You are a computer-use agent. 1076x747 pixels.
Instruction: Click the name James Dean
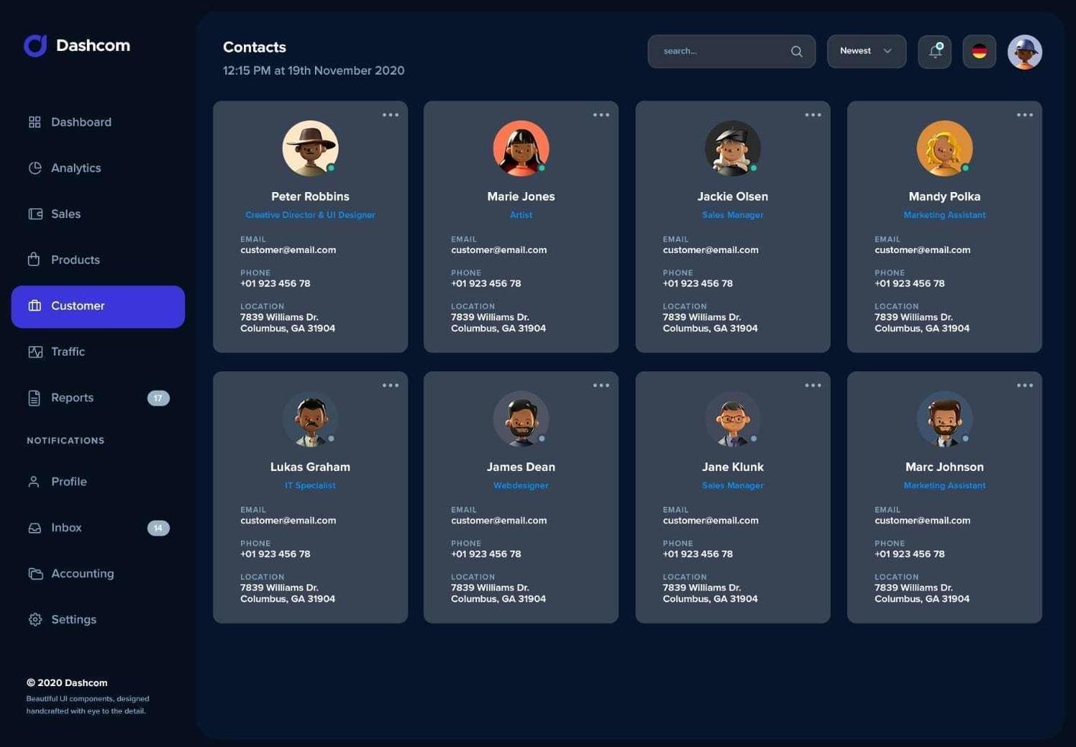tap(521, 467)
